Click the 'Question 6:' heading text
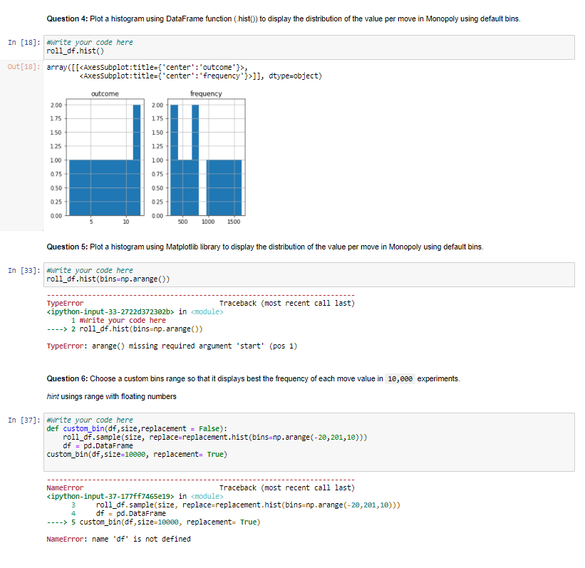 67,379
